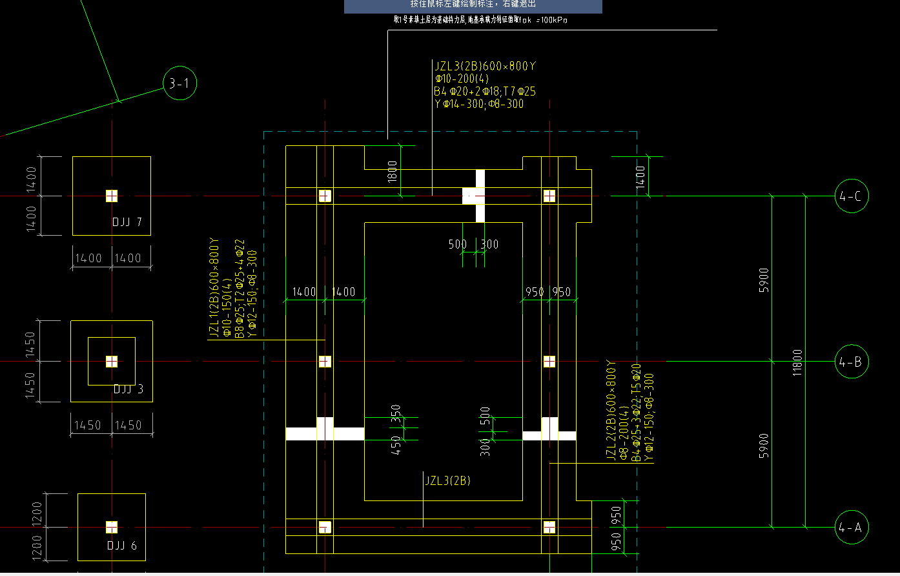Select the horizontal 300 dimension under top beam
This screenshot has width=900, height=576.
tap(489, 244)
